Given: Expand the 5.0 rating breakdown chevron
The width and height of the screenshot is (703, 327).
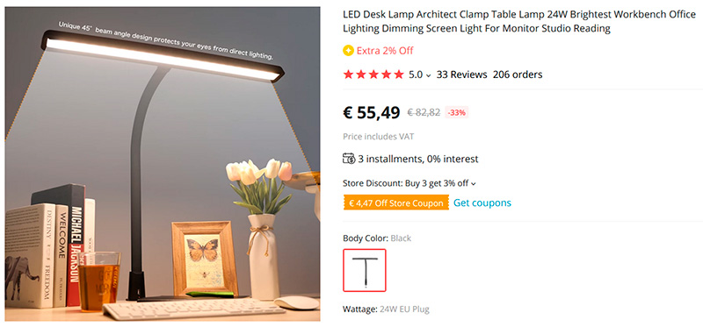Looking at the screenshot, I should (428, 75).
